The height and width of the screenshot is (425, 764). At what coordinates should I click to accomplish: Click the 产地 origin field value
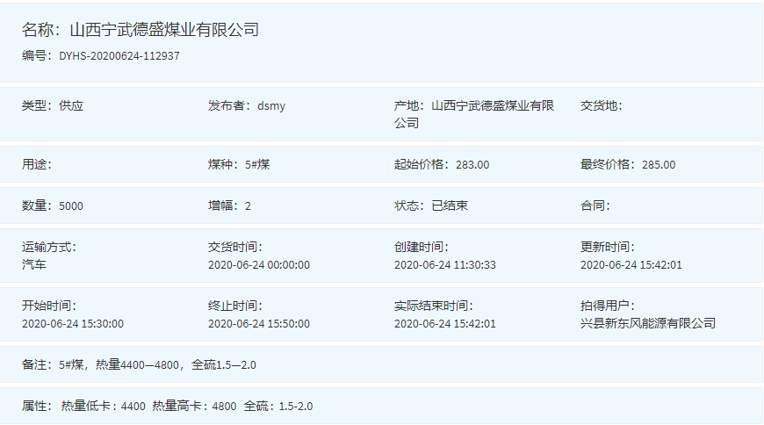pyautogui.click(x=493, y=106)
